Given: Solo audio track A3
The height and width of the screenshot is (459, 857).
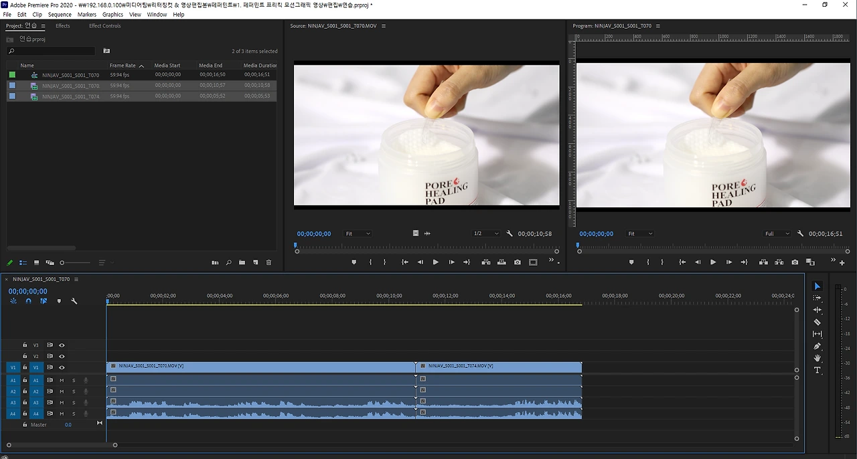Looking at the screenshot, I should (74, 403).
